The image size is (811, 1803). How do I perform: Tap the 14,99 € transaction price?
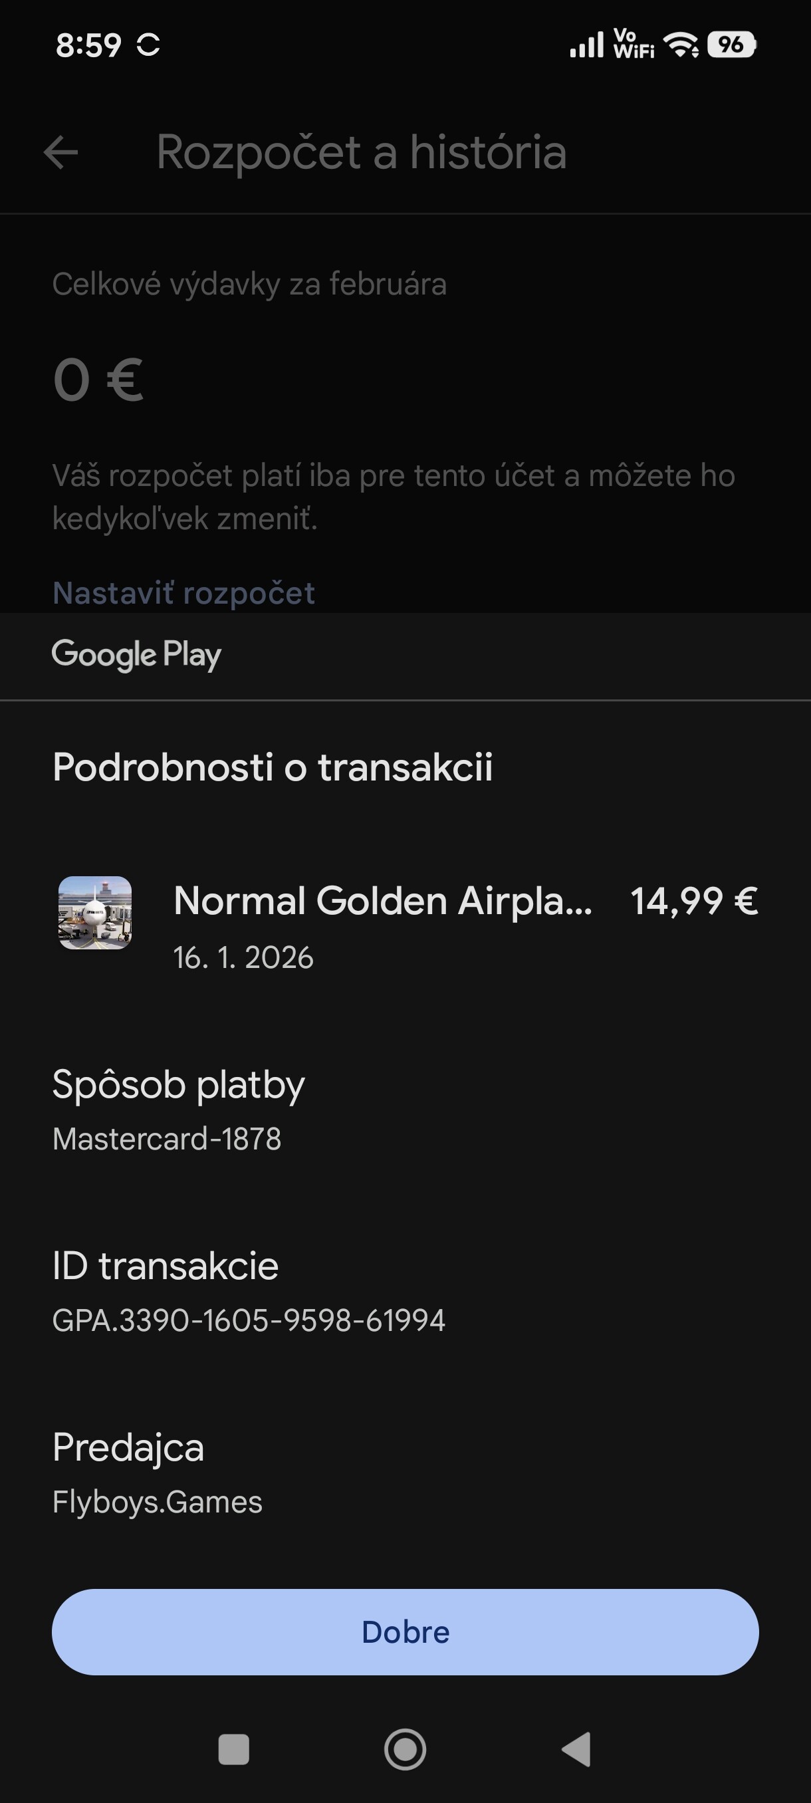tap(693, 901)
